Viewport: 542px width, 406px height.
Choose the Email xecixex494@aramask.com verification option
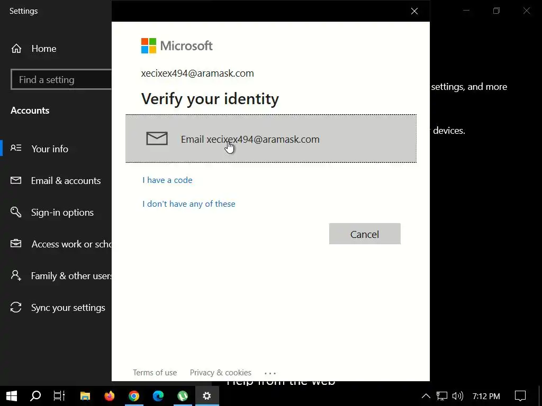tap(270, 139)
